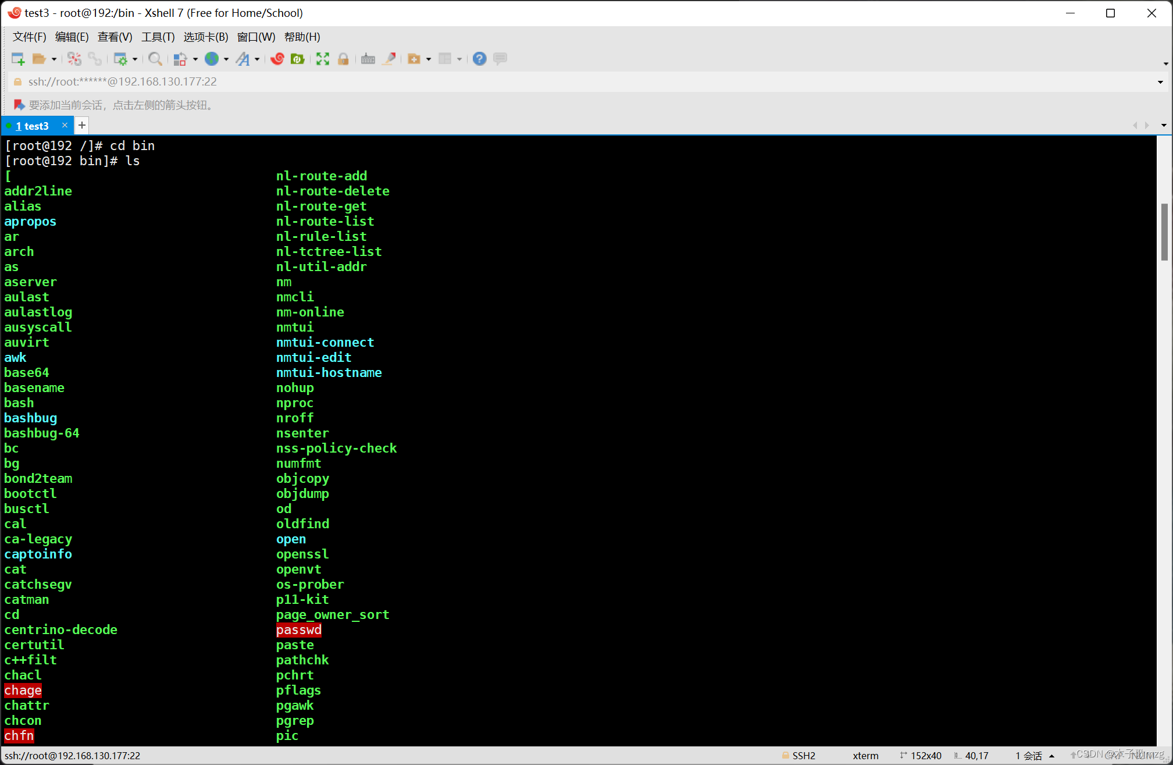The image size is (1173, 765).
Task: Expand the layout panes dropdown arrow
Action: (x=459, y=59)
